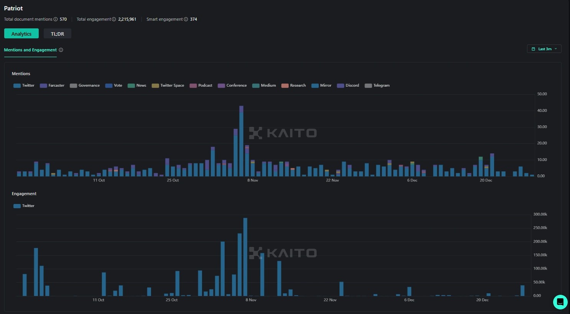This screenshot has height=314, width=570.
Task: Click the 300.00k label on Engagement axis
Action: (540, 214)
